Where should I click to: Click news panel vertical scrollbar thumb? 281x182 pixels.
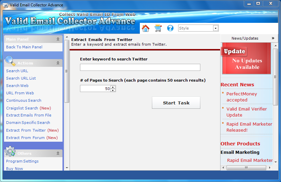coord(275,77)
